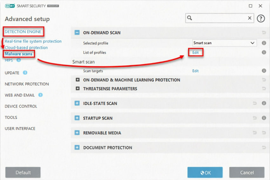Click the ESET logo in title bar

click(x=10, y=6)
